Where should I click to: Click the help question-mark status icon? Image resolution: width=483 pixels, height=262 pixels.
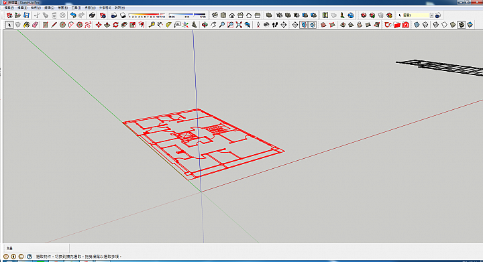[30, 257]
